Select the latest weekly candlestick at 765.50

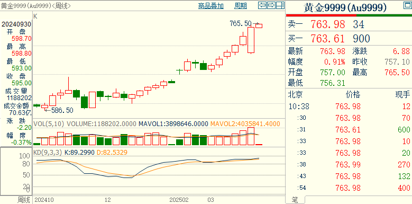(x=259, y=25)
